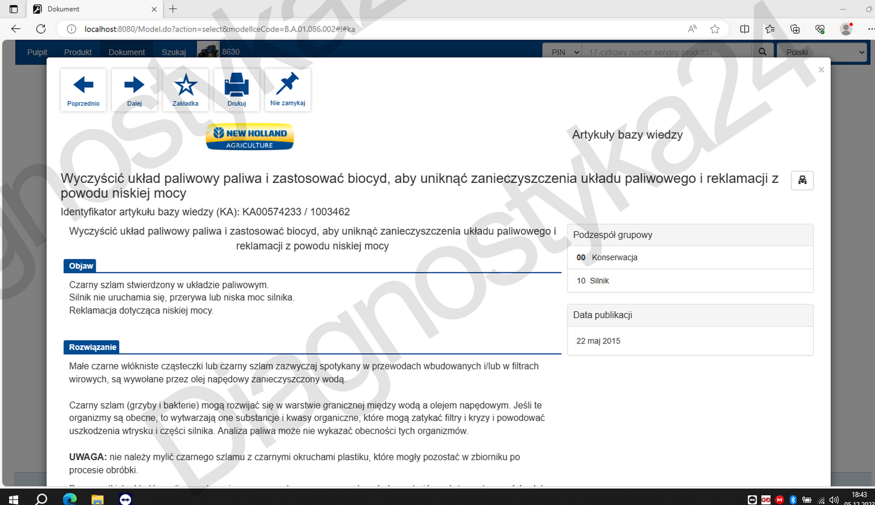Open the Pulpit menu
Image resolution: width=875 pixels, height=505 pixels.
tap(38, 52)
